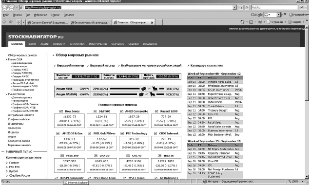Toggle the Dow Jones chart checkbox
Screen dimensions: 311x186
click(61, 112)
